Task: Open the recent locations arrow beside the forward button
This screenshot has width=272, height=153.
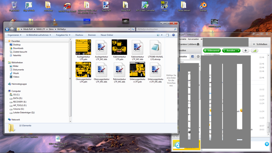Action: pos(15,29)
